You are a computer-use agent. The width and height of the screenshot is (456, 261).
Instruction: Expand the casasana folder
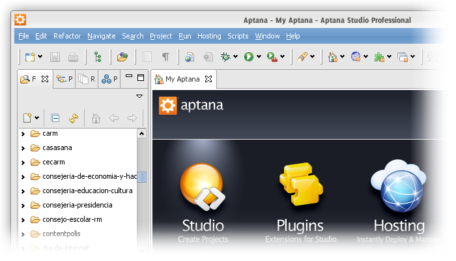(23, 148)
